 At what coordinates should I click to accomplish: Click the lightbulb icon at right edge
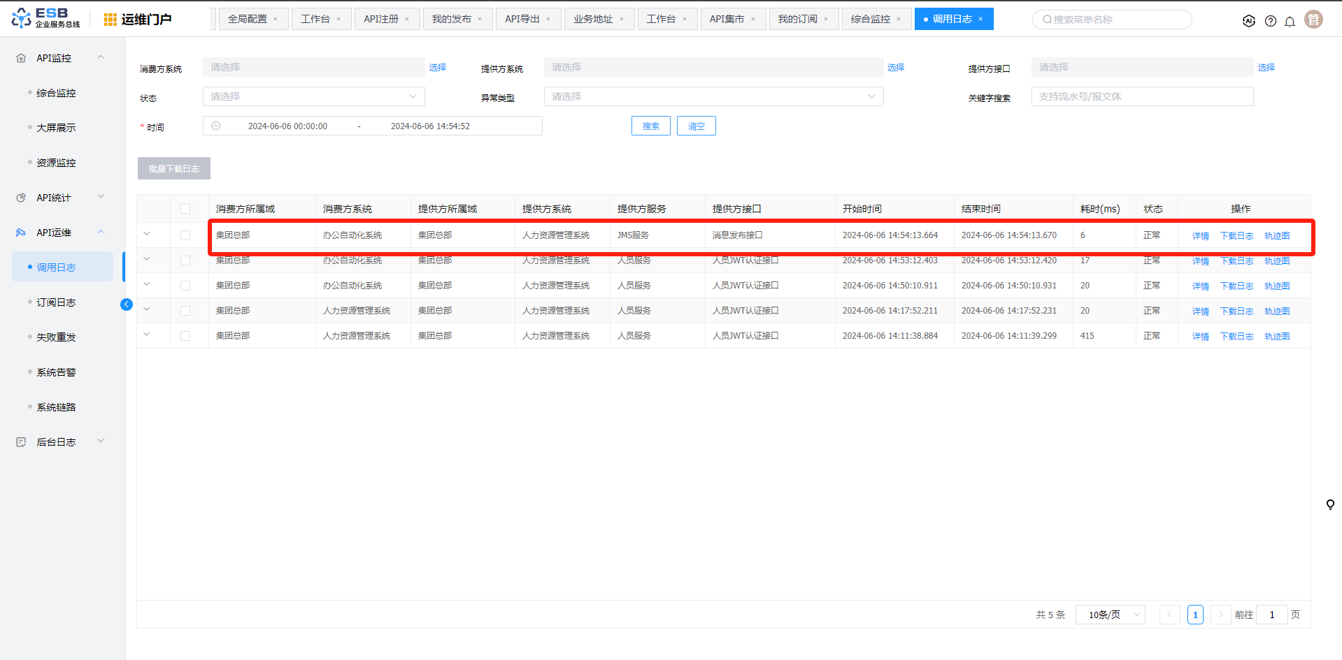(1330, 504)
